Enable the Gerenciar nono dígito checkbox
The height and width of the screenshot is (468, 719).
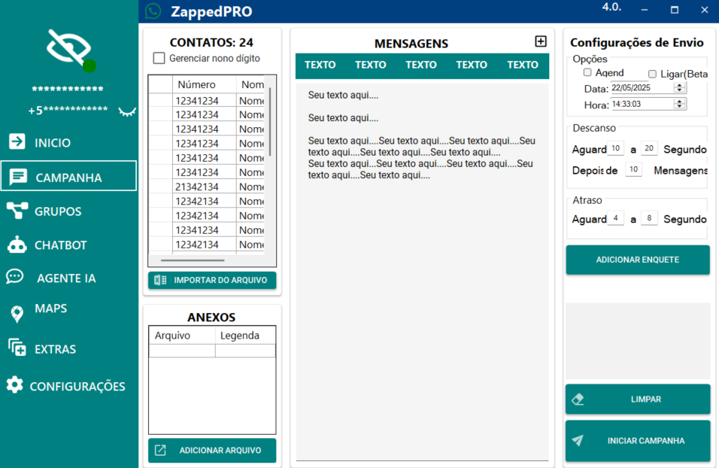[159, 58]
